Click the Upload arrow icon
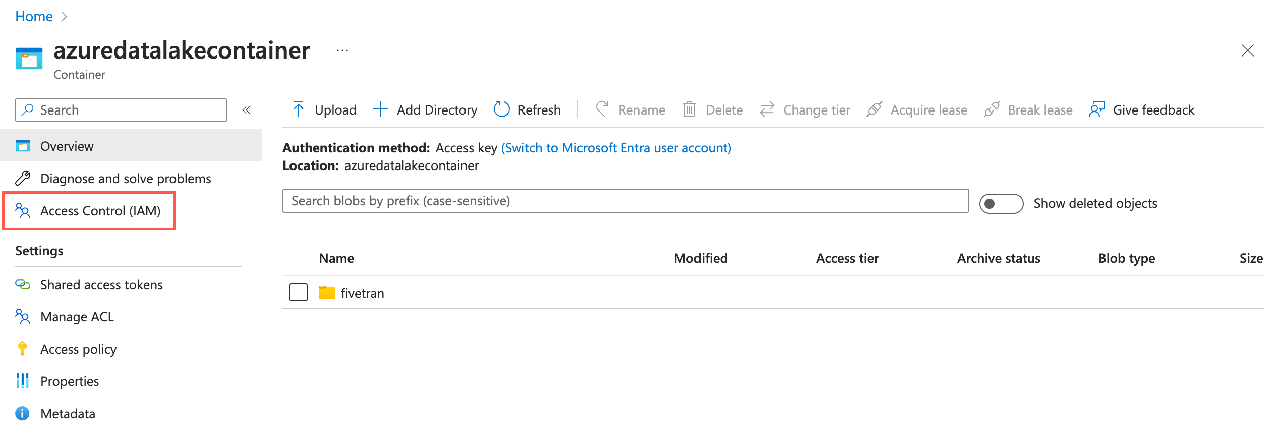This screenshot has width=1280, height=445. coord(299,109)
